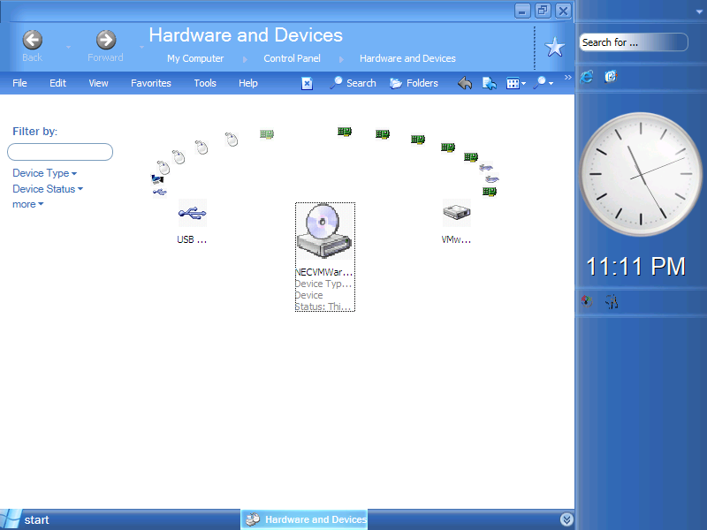Select the NEC VMware CD-ROM drive icon
Viewport: 707px width, 530px height.
324,231
